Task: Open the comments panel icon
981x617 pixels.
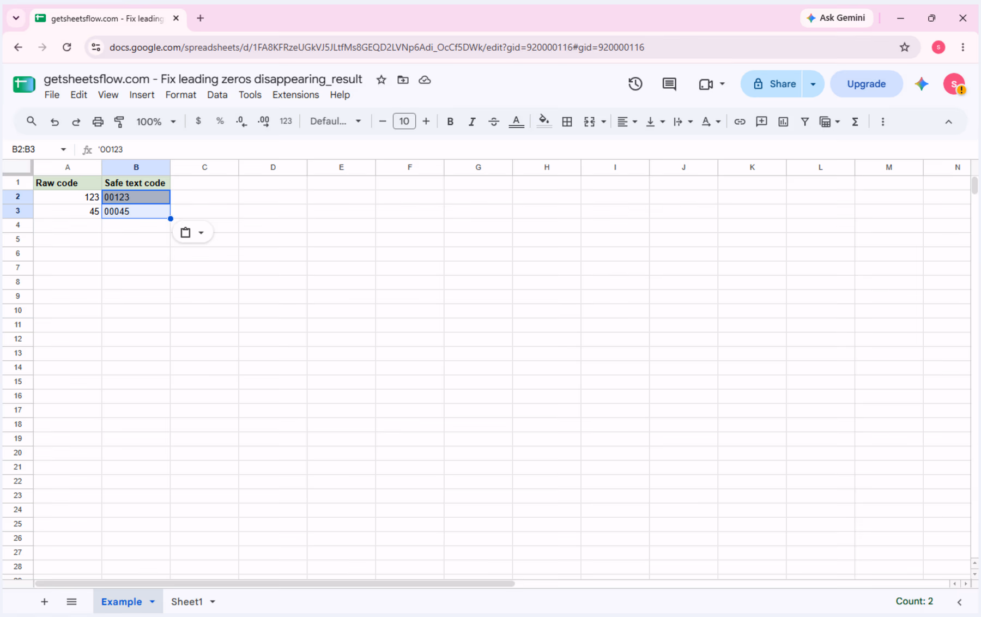Action: (x=669, y=84)
